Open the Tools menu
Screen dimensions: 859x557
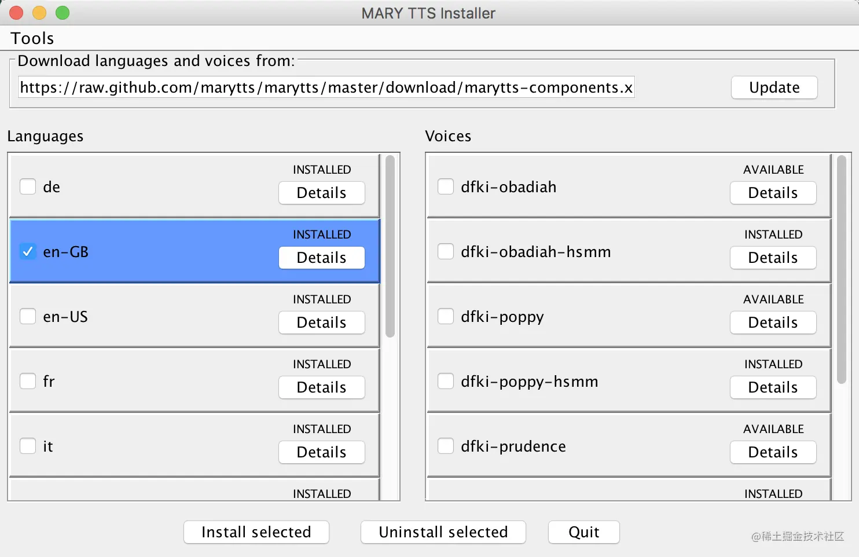point(31,38)
